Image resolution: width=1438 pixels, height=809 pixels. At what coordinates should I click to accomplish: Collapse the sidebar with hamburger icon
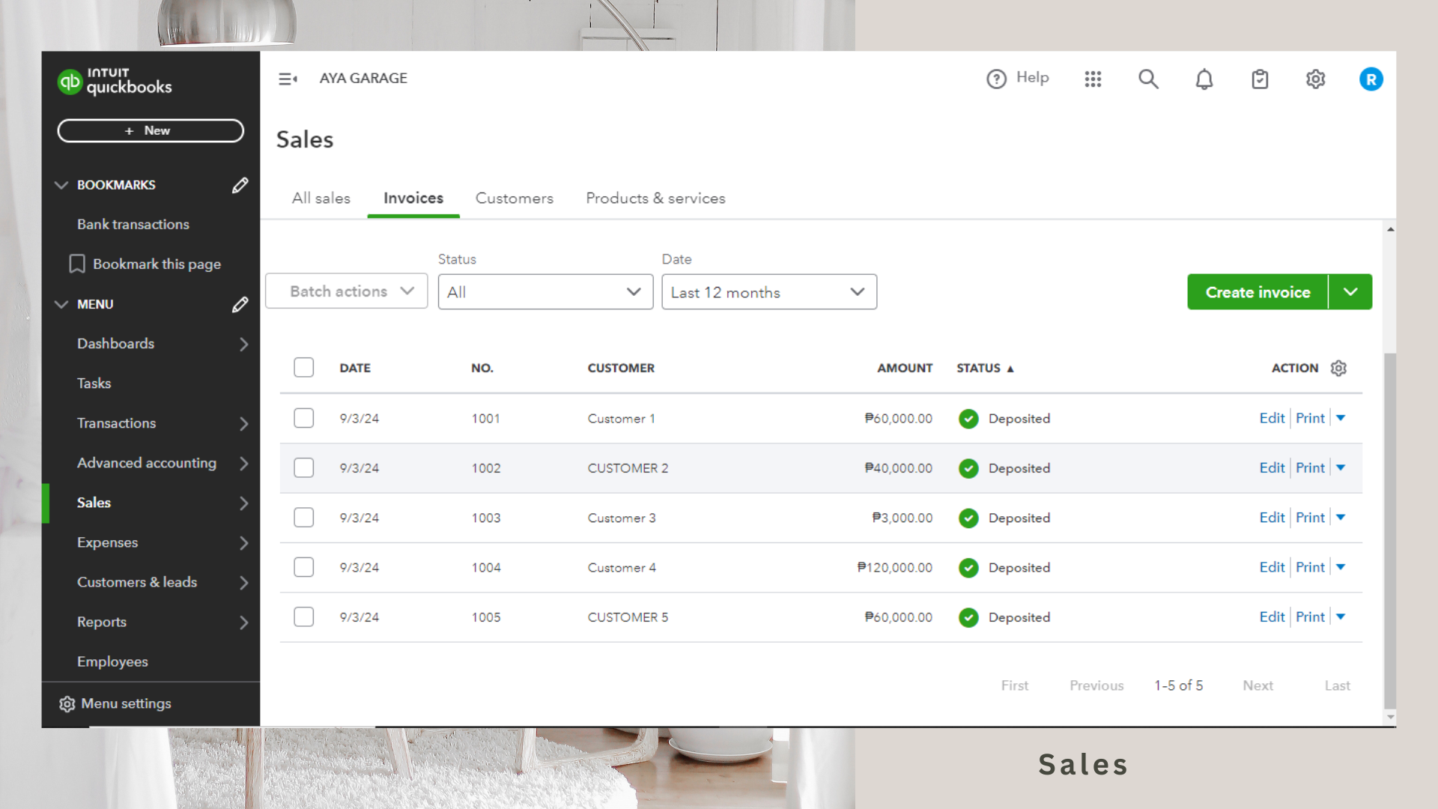[x=288, y=79]
